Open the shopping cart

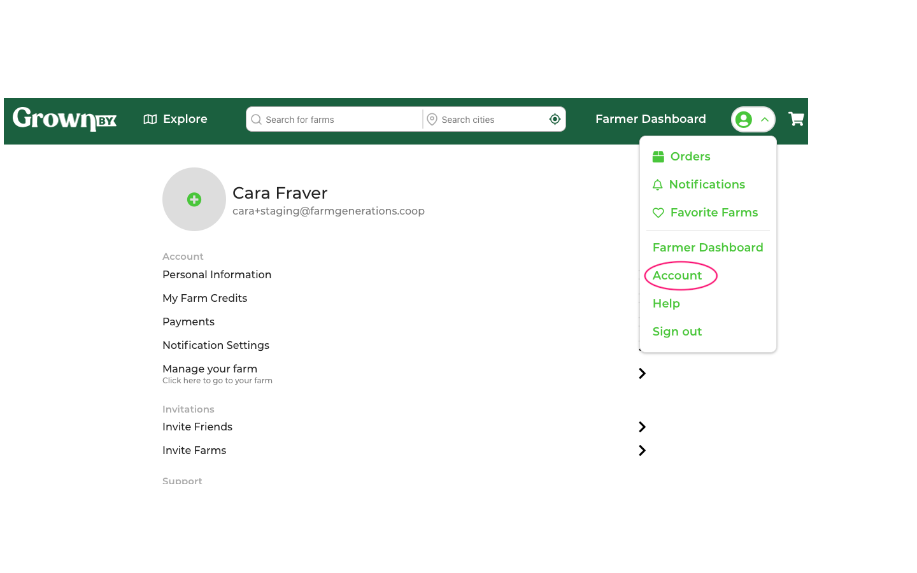point(796,119)
